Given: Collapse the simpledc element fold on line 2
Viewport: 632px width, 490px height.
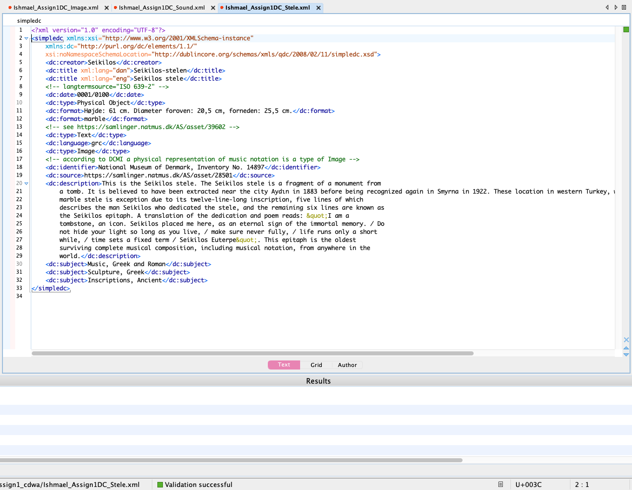Looking at the screenshot, I should 27,38.
